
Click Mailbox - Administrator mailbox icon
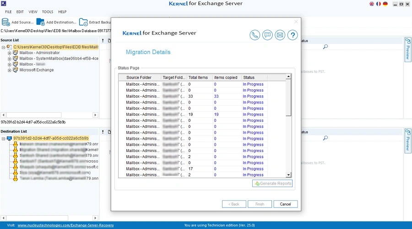pyautogui.click(x=15, y=53)
